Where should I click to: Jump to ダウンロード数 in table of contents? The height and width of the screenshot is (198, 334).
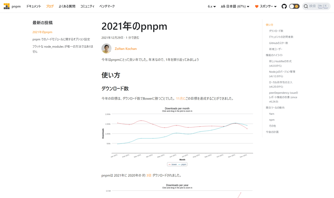point(276,31)
